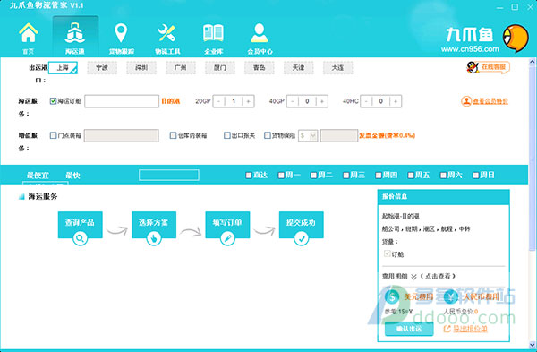
Task: Increase the 20GP container count
Action: point(248,101)
